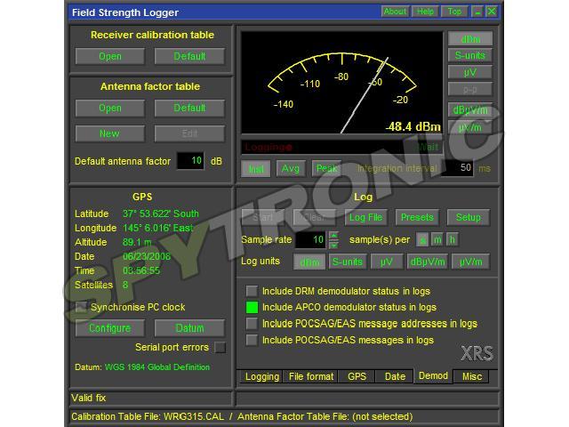Viewport: 569px width, 427px height.
Task: Click latitude value 37° 53.622' South
Action: [161, 213]
